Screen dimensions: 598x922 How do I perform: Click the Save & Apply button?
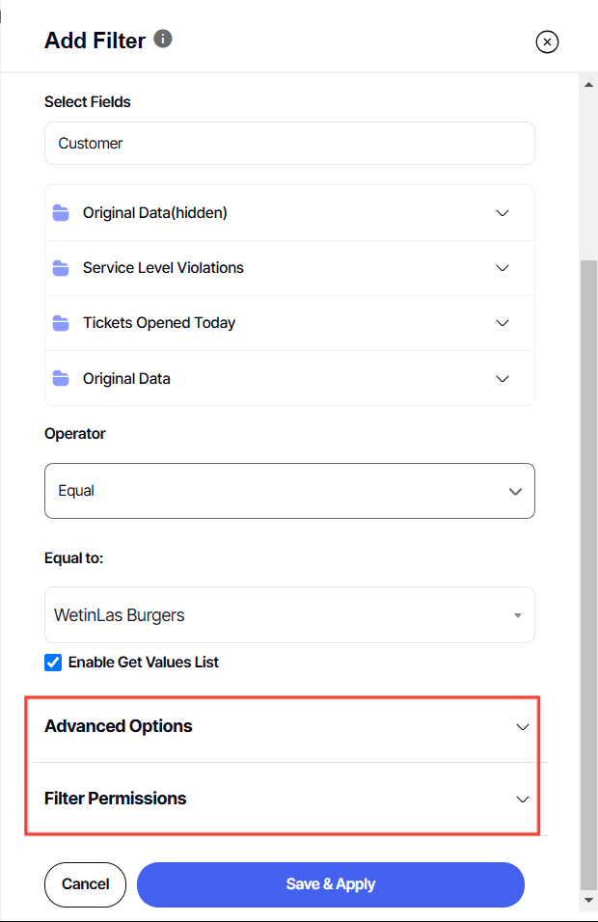point(330,884)
